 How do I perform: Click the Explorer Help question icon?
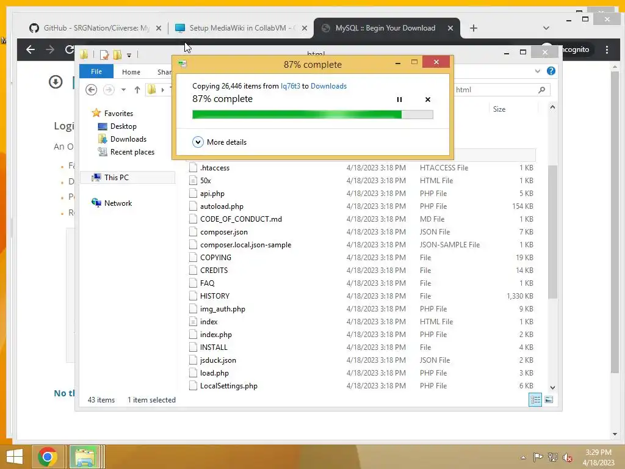[x=551, y=71]
